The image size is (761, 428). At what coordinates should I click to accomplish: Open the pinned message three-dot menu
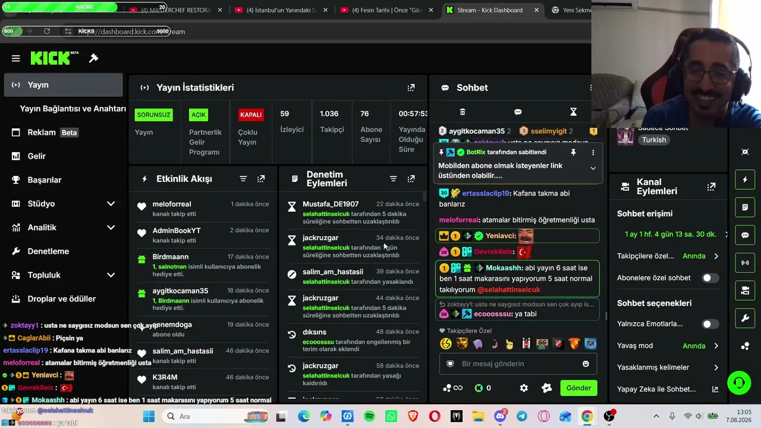click(x=593, y=153)
